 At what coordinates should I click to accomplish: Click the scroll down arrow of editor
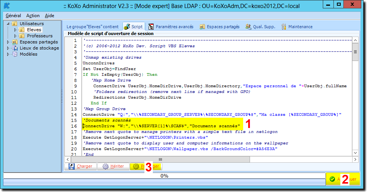pos(355,153)
